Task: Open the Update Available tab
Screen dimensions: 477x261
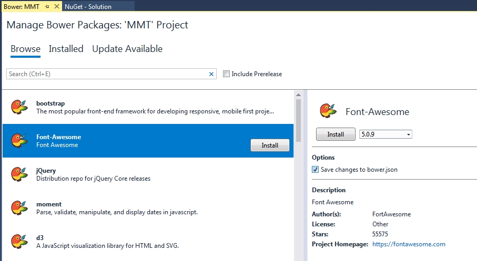Action: (127, 49)
